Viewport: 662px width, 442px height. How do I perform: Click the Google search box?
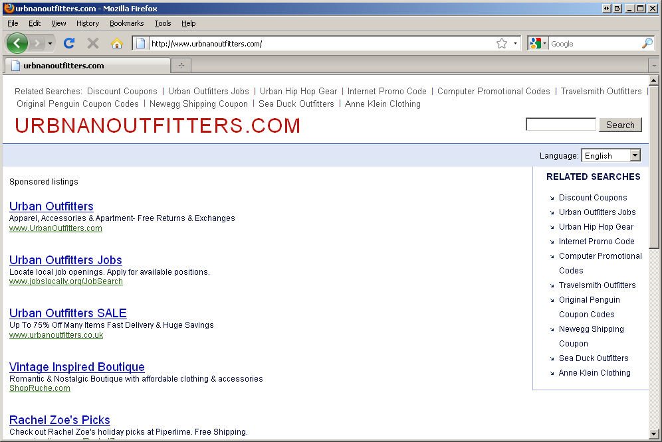pyautogui.click(x=595, y=43)
